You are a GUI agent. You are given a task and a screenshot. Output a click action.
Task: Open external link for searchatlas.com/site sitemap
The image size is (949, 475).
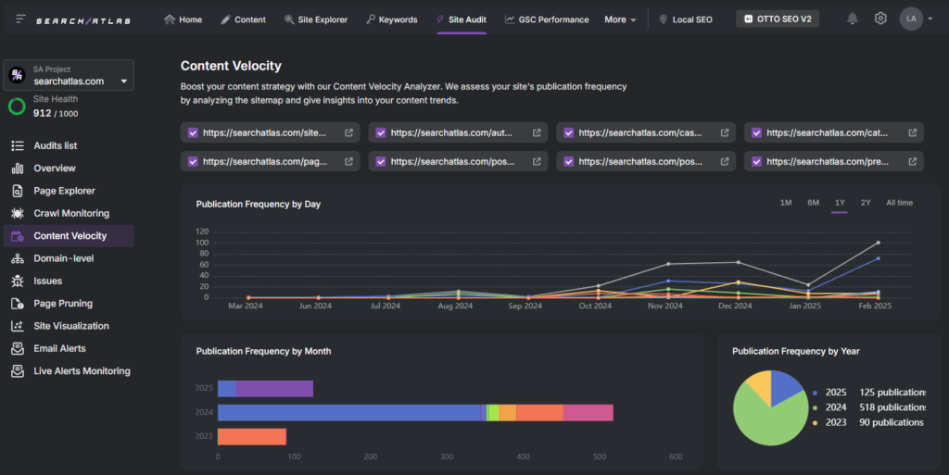[x=348, y=133]
